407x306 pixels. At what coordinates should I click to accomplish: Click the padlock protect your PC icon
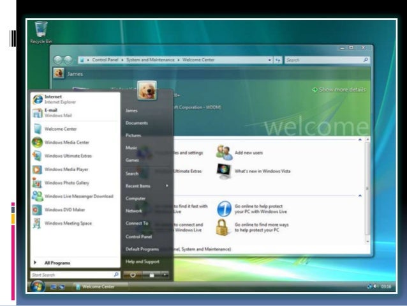click(222, 227)
